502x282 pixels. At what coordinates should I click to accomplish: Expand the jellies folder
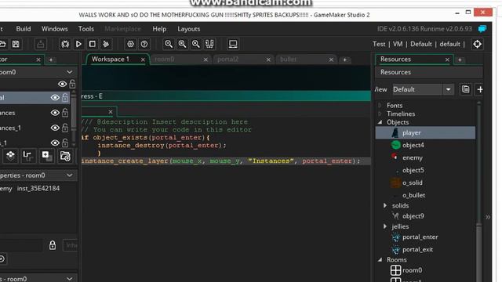click(x=385, y=226)
